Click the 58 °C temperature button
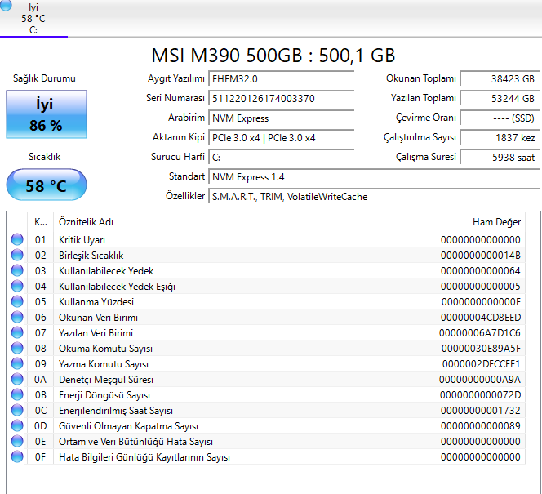The height and width of the screenshot is (494, 542). 46,185
